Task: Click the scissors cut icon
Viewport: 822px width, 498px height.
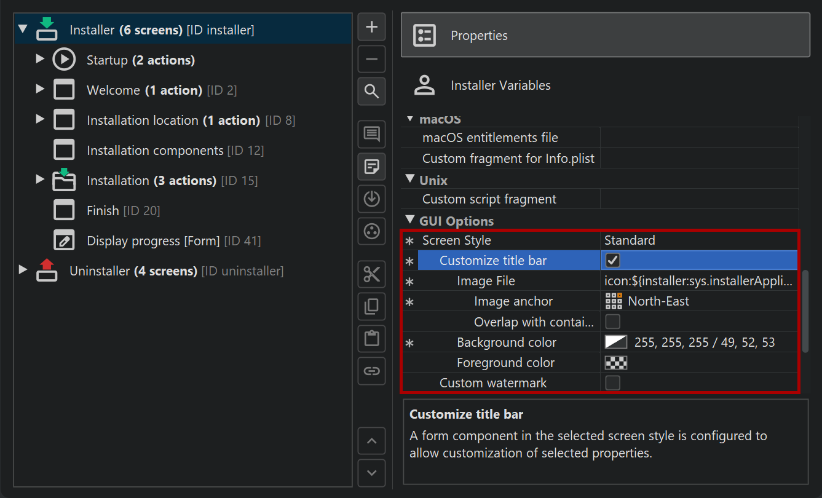Action: tap(371, 274)
